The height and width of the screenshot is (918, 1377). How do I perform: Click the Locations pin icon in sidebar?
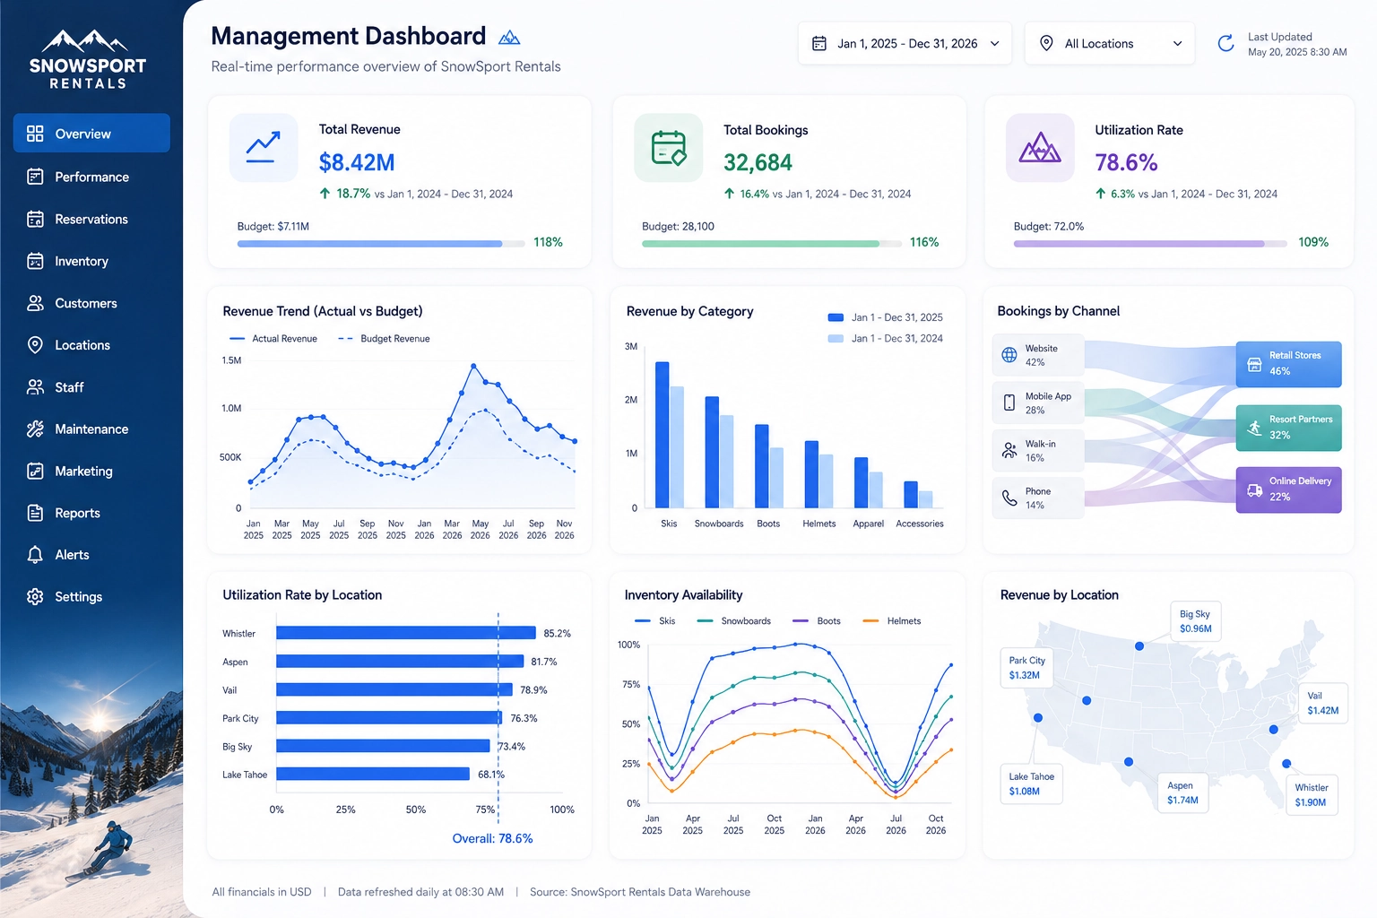tap(35, 345)
